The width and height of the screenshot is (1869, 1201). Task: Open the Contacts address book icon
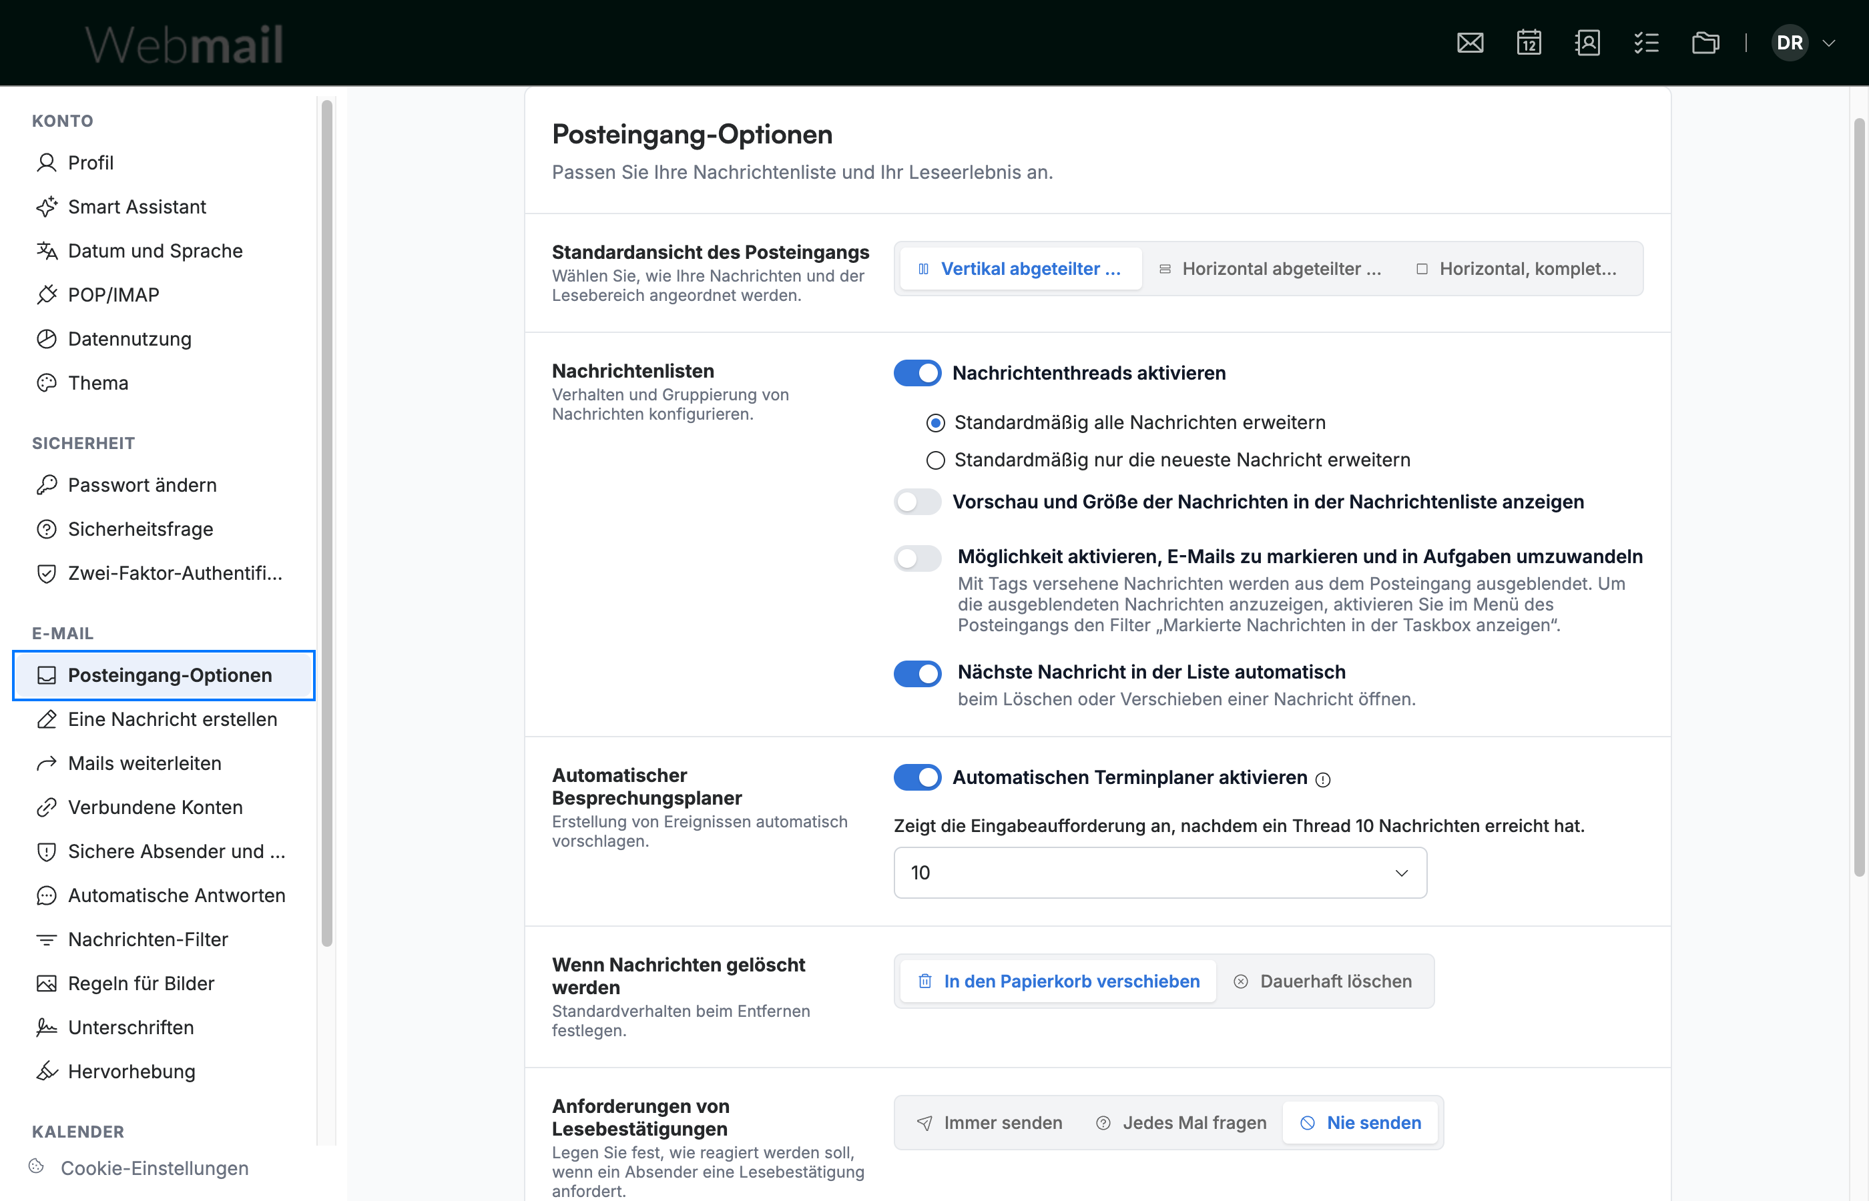(x=1587, y=43)
